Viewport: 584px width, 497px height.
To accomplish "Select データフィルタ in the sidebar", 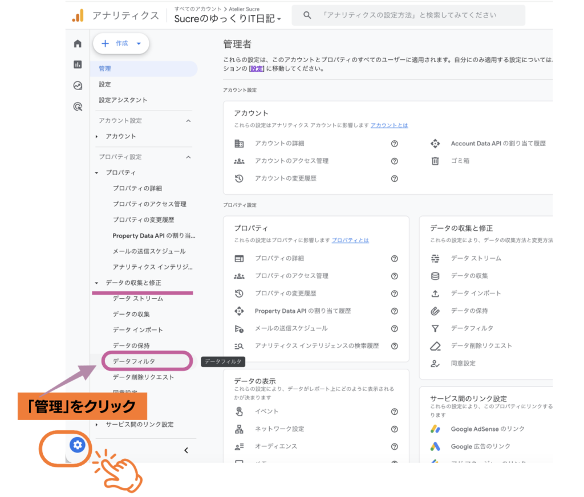I will pos(134,361).
